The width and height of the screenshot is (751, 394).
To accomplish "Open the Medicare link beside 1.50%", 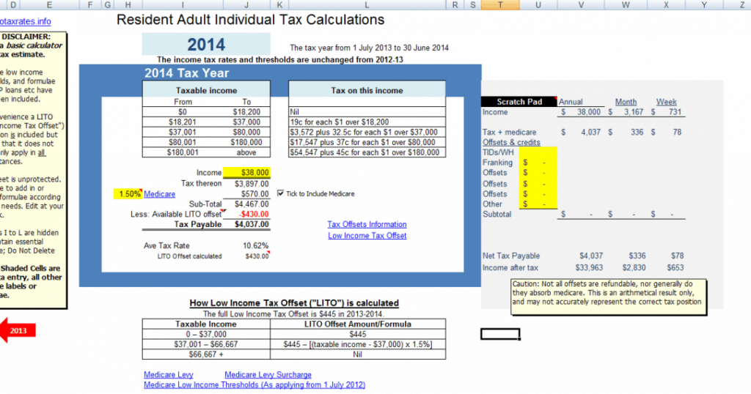I will pos(159,194).
